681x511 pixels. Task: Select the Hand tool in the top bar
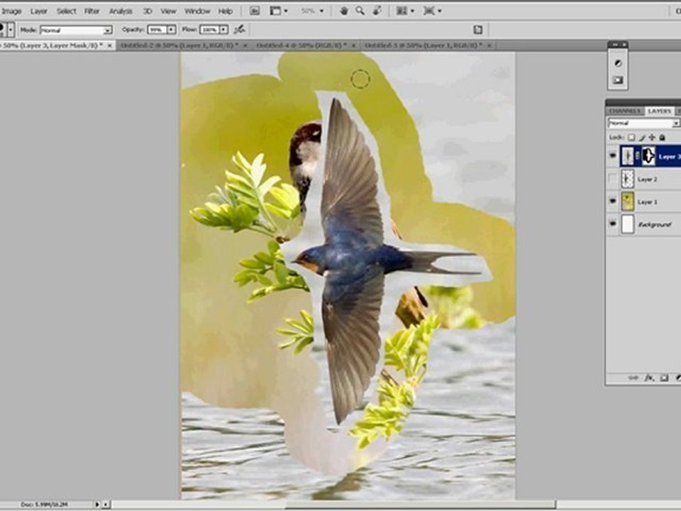pos(343,11)
